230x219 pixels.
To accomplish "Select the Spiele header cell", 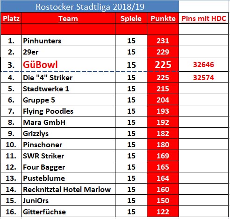I will [x=131, y=18].
